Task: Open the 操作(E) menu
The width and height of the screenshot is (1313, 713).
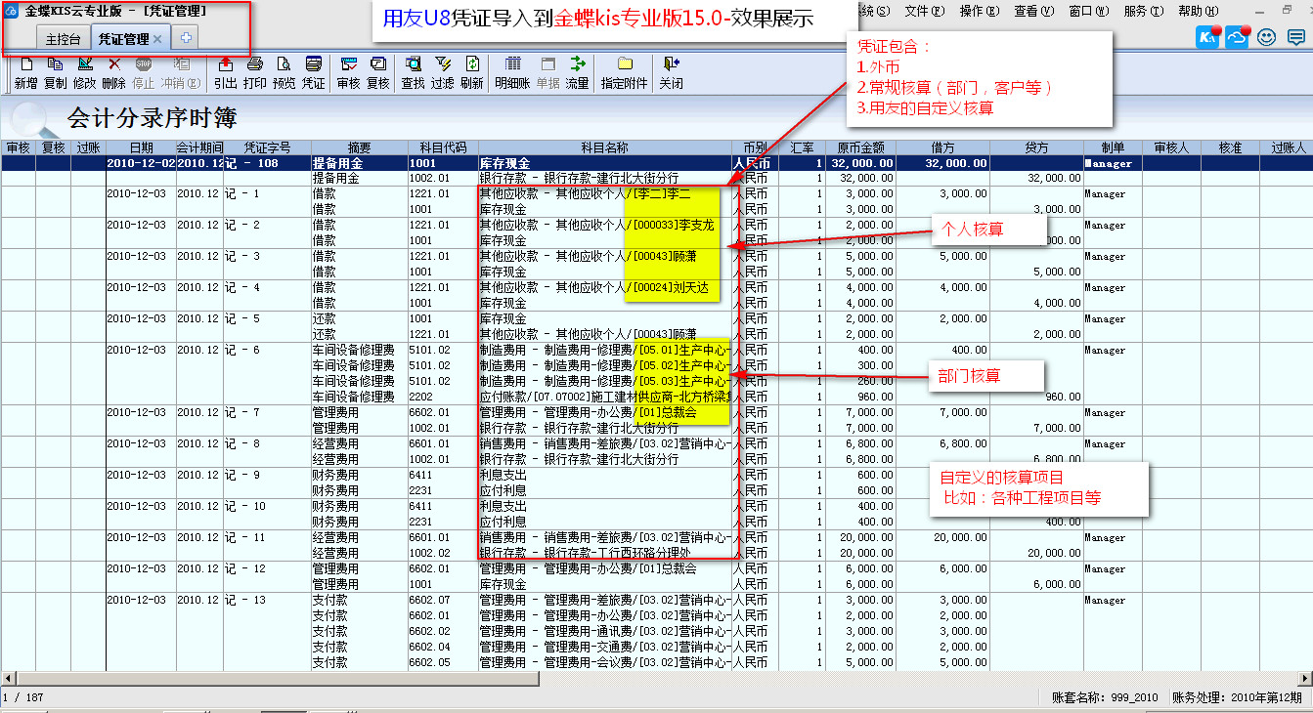Action: click(x=980, y=11)
